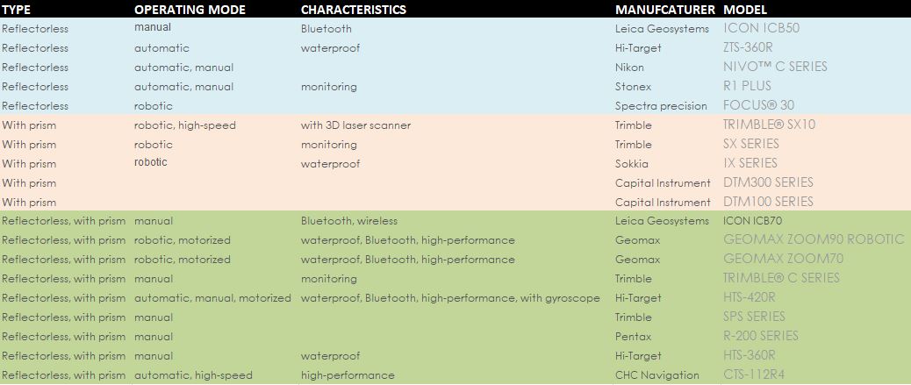Select the 'with 3D laser scanner' cell
Image resolution: width=911 pixels, height=385 pixels.
point(355,125)
